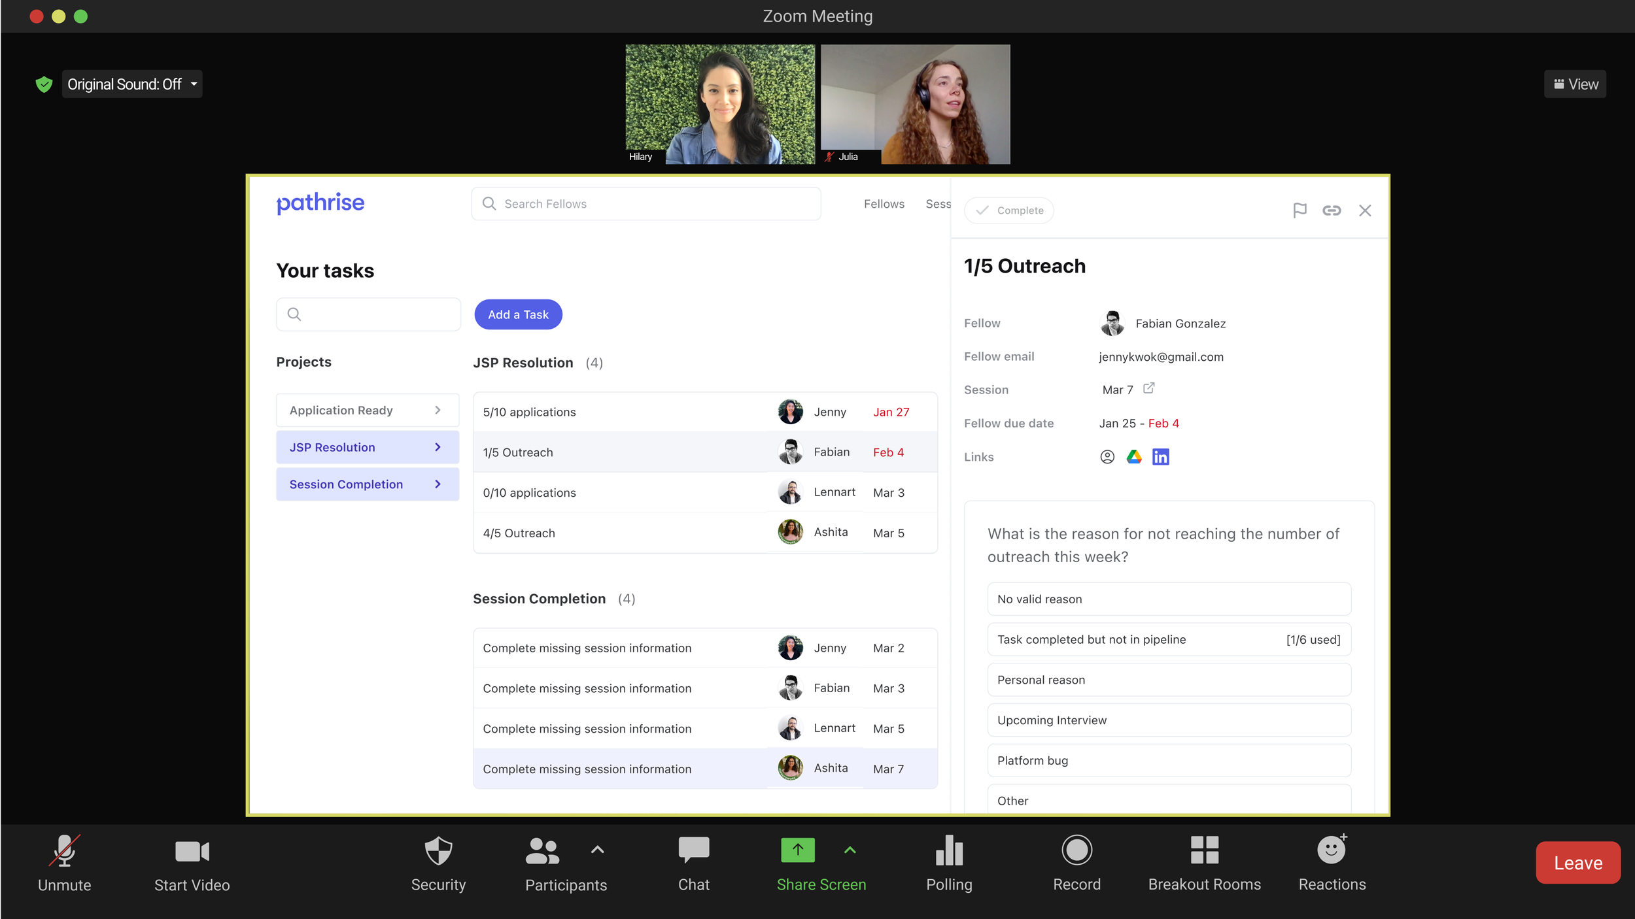The image size is (1635, 919).
Task: Click Fabian Gonzalez's avatar in task details
Action: (1112, 323)
